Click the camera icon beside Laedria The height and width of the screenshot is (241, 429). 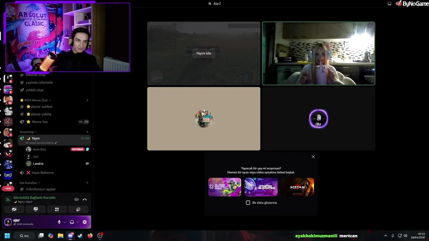pyautogui.click(x=87, y=164)
